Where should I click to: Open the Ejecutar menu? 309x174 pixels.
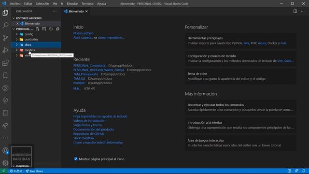tap(72, 3)
